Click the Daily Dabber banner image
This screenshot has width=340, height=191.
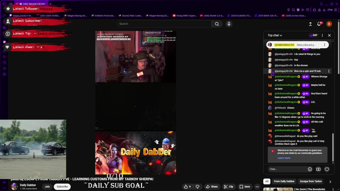135,153
